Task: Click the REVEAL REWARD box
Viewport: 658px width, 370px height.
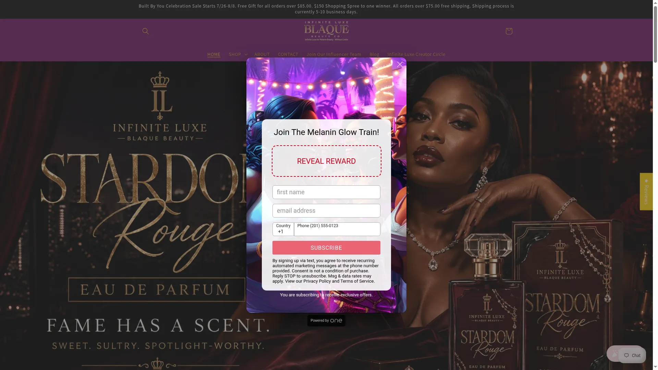Action: (x=326, y=161)
